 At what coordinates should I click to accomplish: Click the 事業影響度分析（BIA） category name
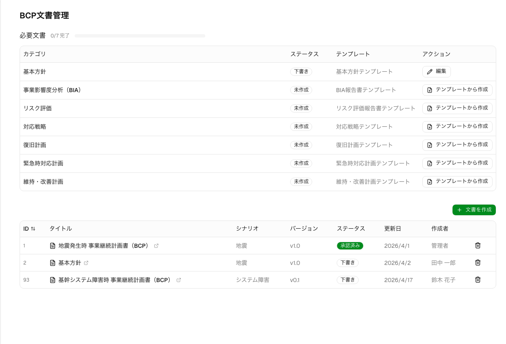[x=53, y=90]
